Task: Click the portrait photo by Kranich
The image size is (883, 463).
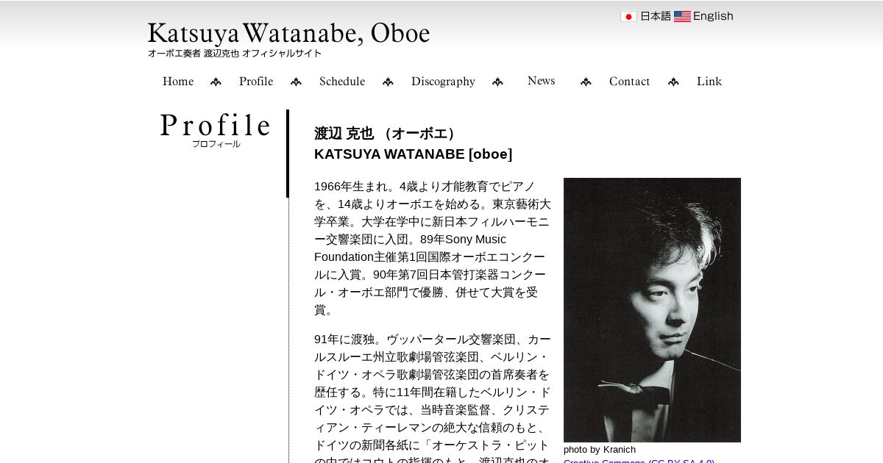Action: [652, 310]
